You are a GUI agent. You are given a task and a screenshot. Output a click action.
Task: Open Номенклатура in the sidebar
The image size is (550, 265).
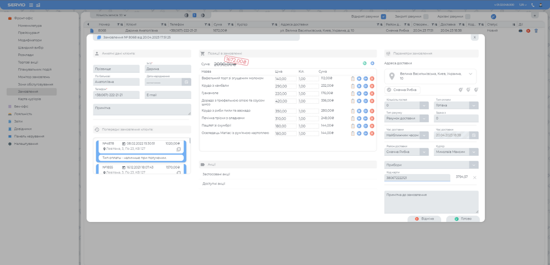(x=30, y=26)
